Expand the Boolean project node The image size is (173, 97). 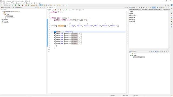coord(1,19)
